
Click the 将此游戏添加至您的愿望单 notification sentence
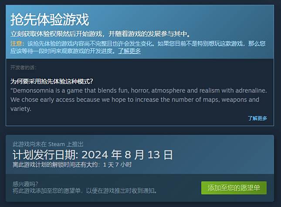click(85, 191)
